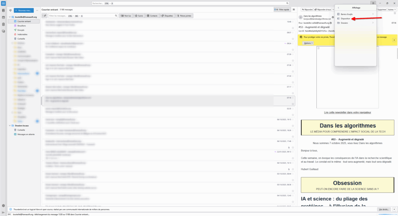Select Disposition in the Affichage menu
The image size is (398, 216).
coord(346,19)
